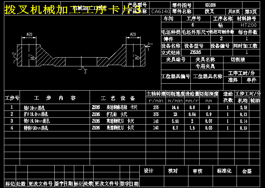Screen dimensions: 265x188
Task: Click the 工位器具名称 label
Action: click(207, 77)
